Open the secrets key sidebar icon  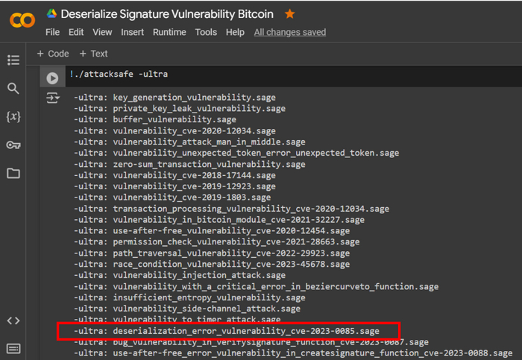13,145
